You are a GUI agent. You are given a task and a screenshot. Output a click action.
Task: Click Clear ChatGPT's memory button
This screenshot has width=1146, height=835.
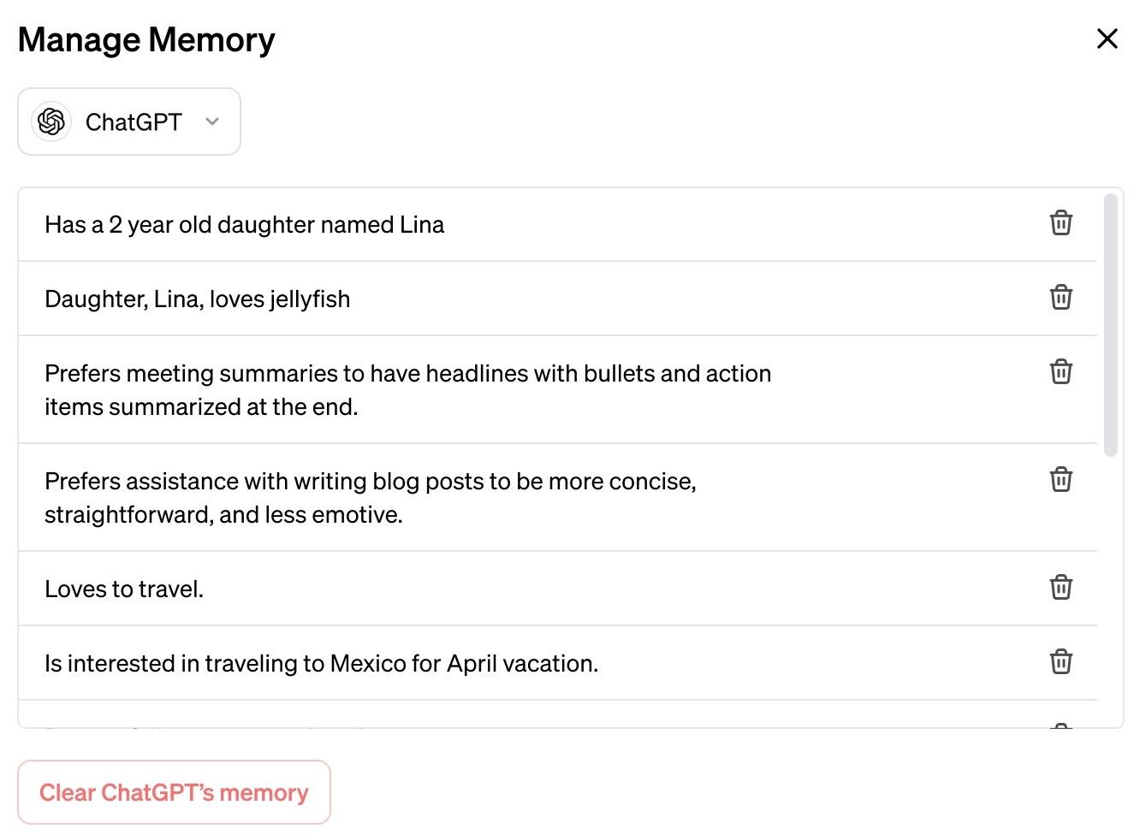point(174,792)
